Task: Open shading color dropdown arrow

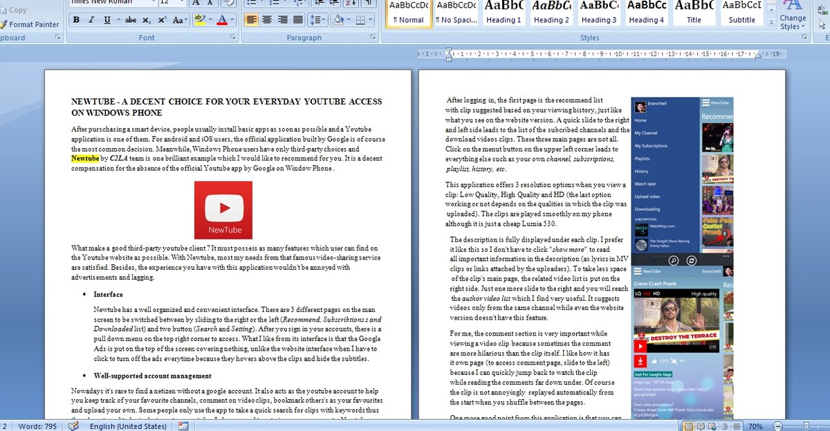Action: 348,20
